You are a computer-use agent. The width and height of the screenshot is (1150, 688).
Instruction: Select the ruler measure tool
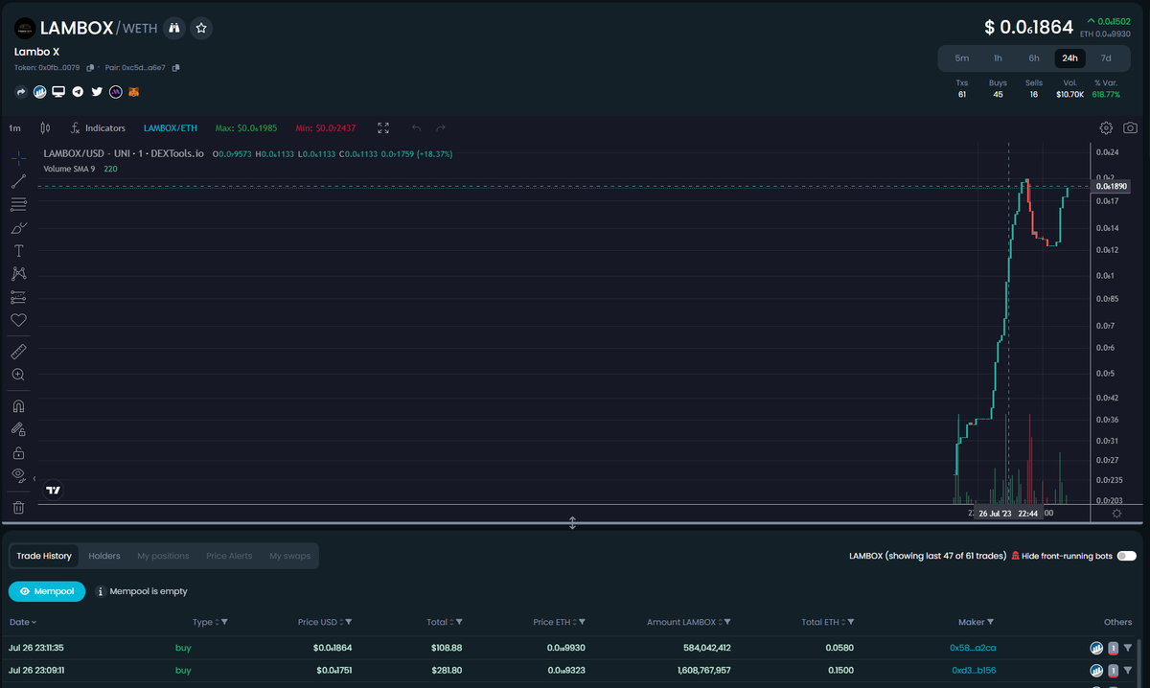pyautogui.click(x=18, y=352)
